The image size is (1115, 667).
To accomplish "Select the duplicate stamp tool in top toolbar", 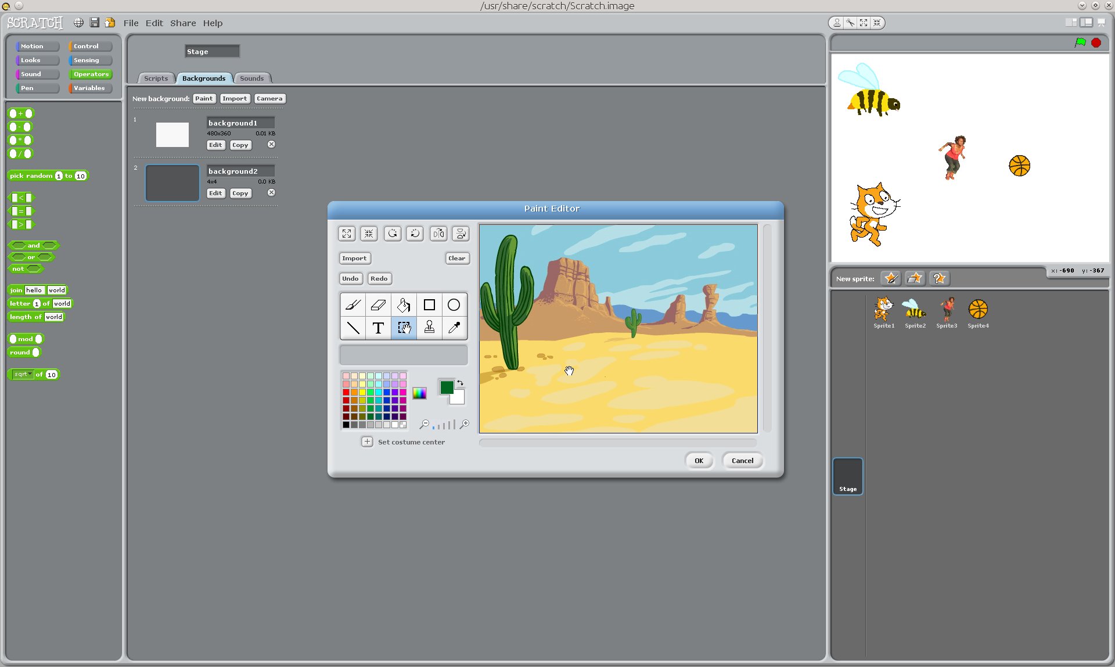I will (x=837, y=23).
